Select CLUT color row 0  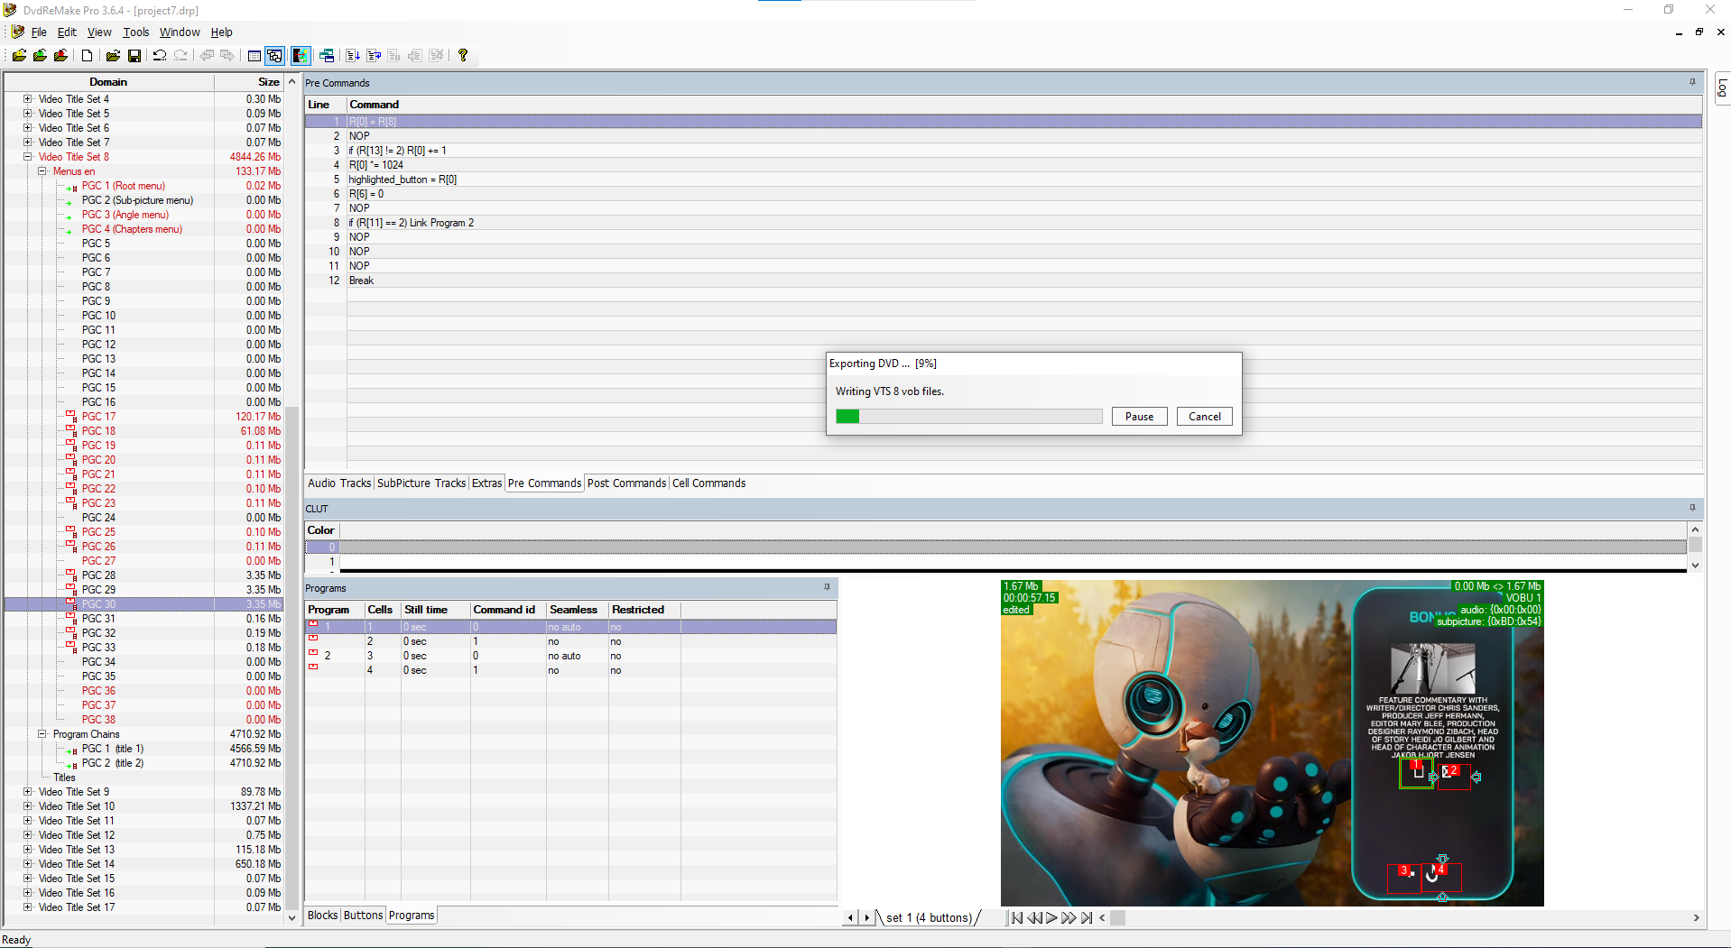click(995, 548)
